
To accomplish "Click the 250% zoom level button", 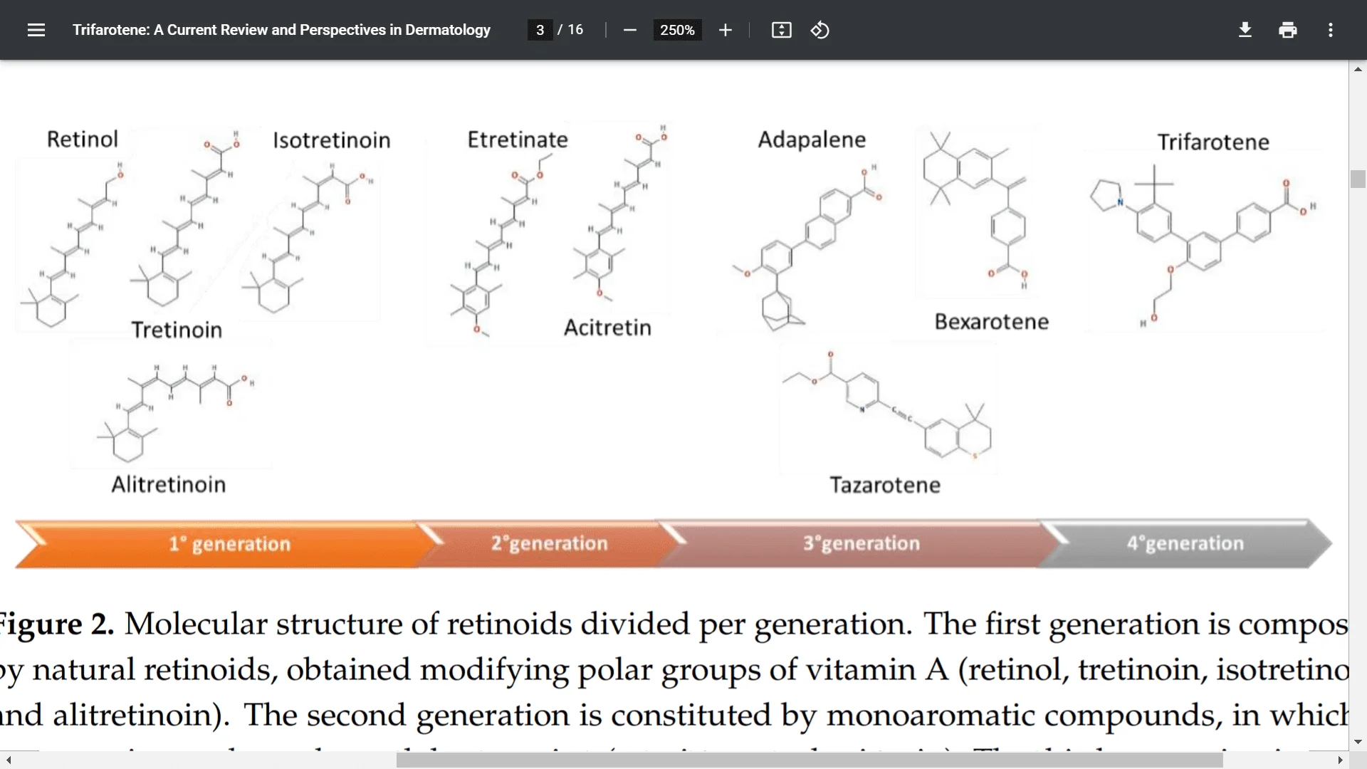I will pos(677,30).
